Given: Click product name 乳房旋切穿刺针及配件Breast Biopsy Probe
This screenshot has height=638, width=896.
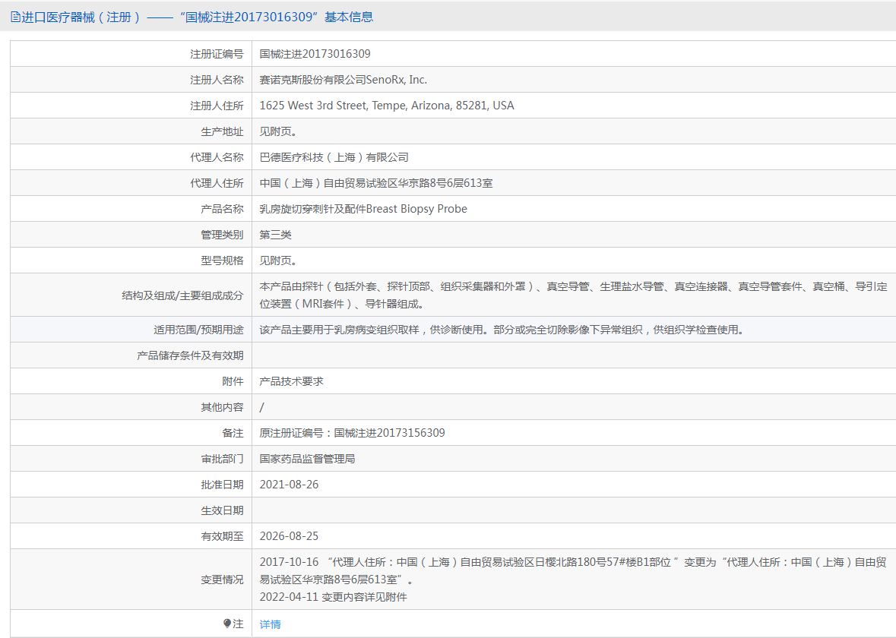Looking at the screenshot, I should (x=363, y=209).
